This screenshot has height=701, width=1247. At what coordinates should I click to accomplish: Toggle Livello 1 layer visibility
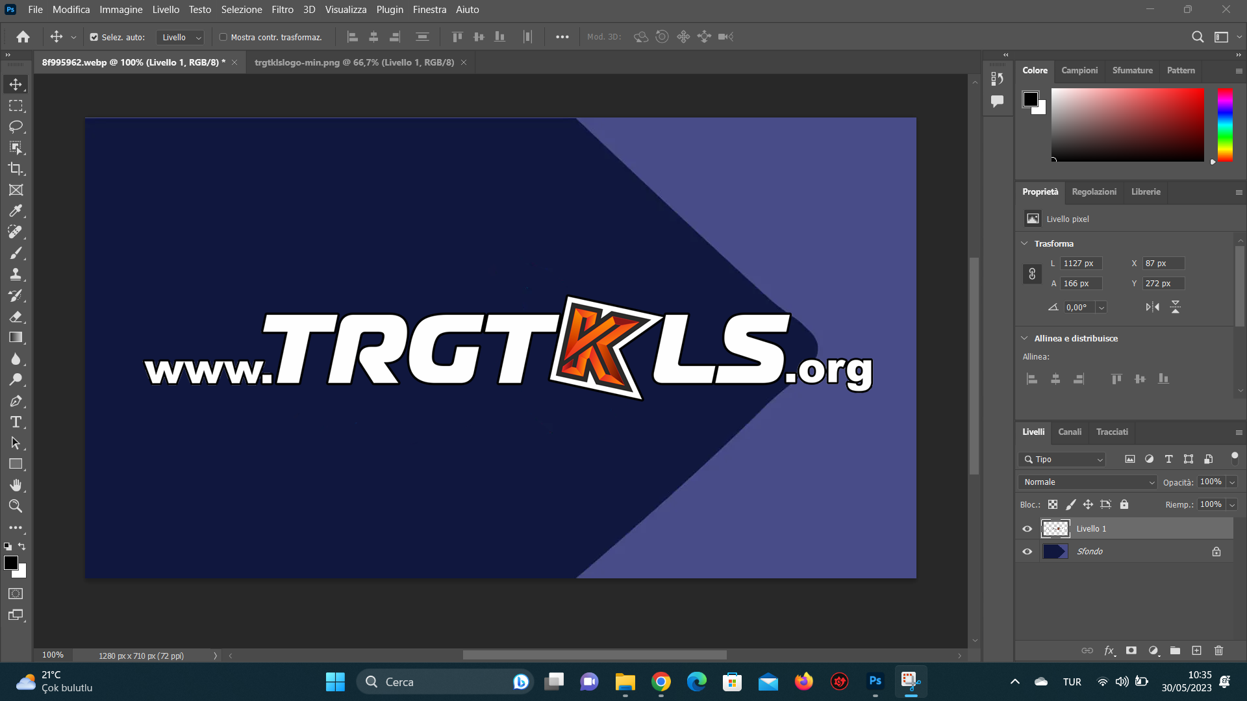pyautogui.click(x=1027, y=528)
